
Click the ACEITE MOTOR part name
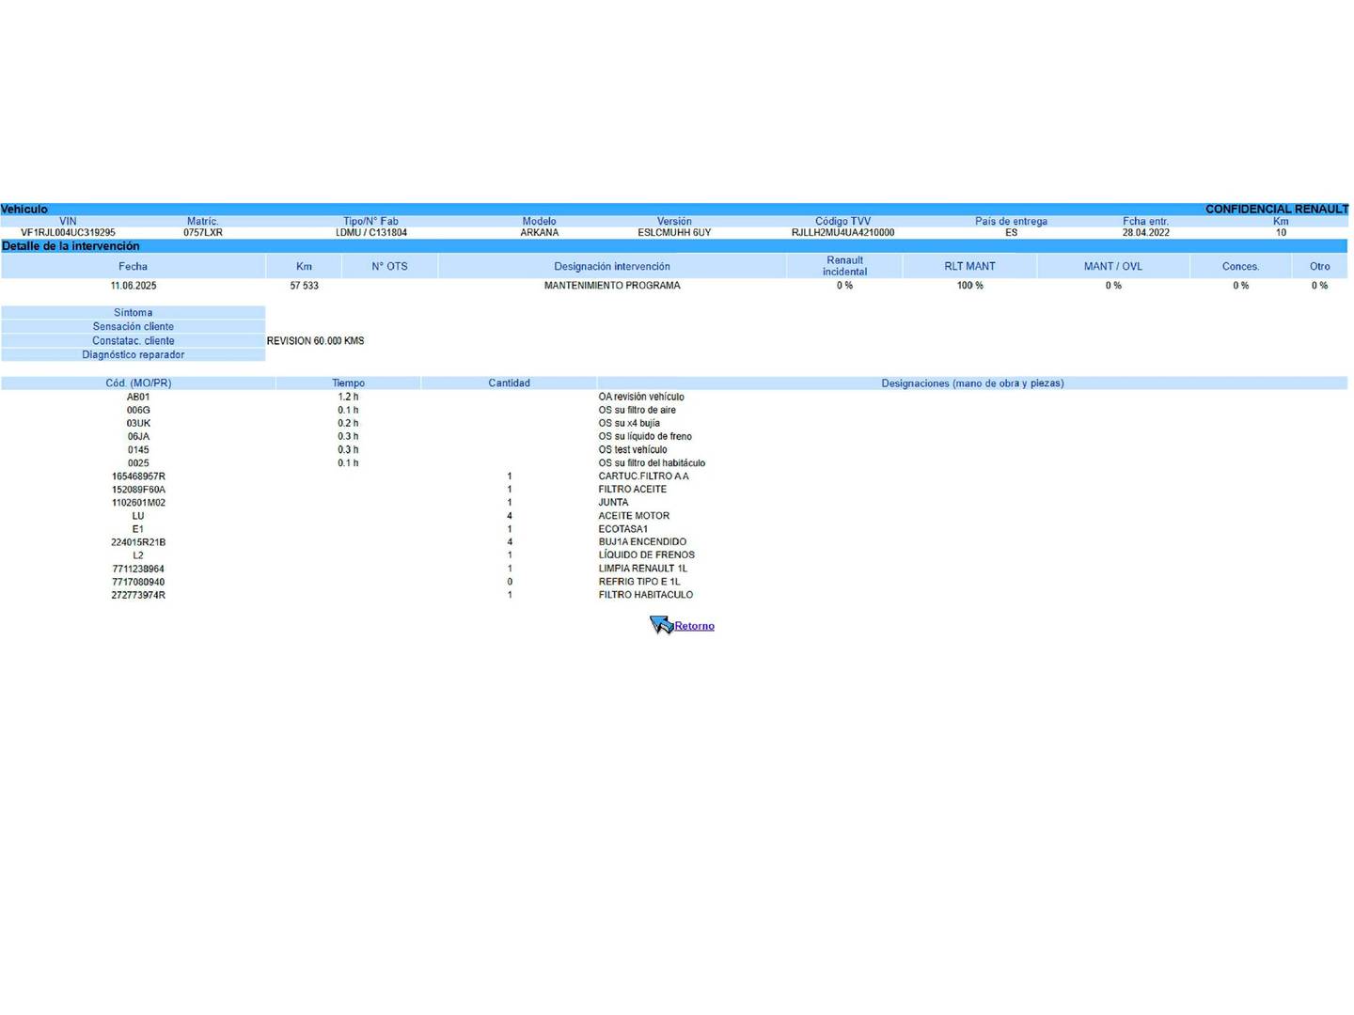point(635,516)
